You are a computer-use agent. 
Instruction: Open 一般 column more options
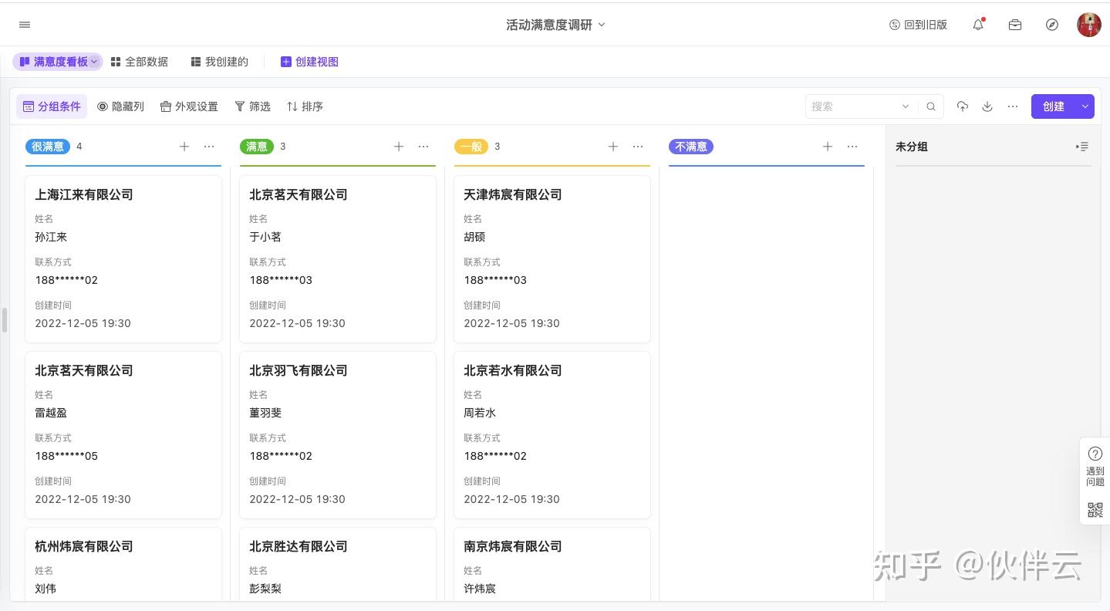[x=638, y=147]
